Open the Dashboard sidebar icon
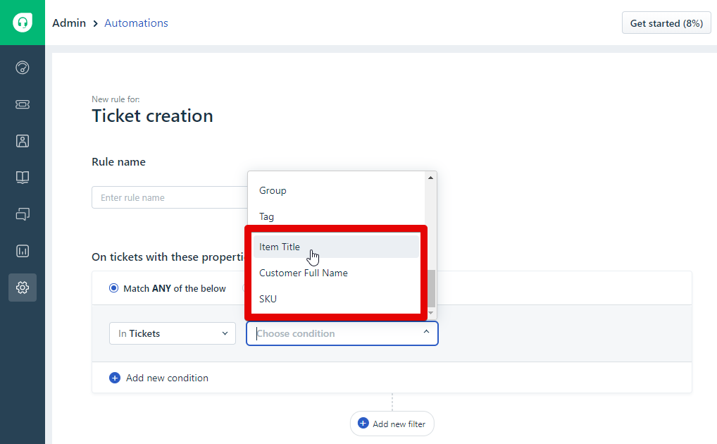The width and height of the screenshot is (717, 444). coord(23,68)
